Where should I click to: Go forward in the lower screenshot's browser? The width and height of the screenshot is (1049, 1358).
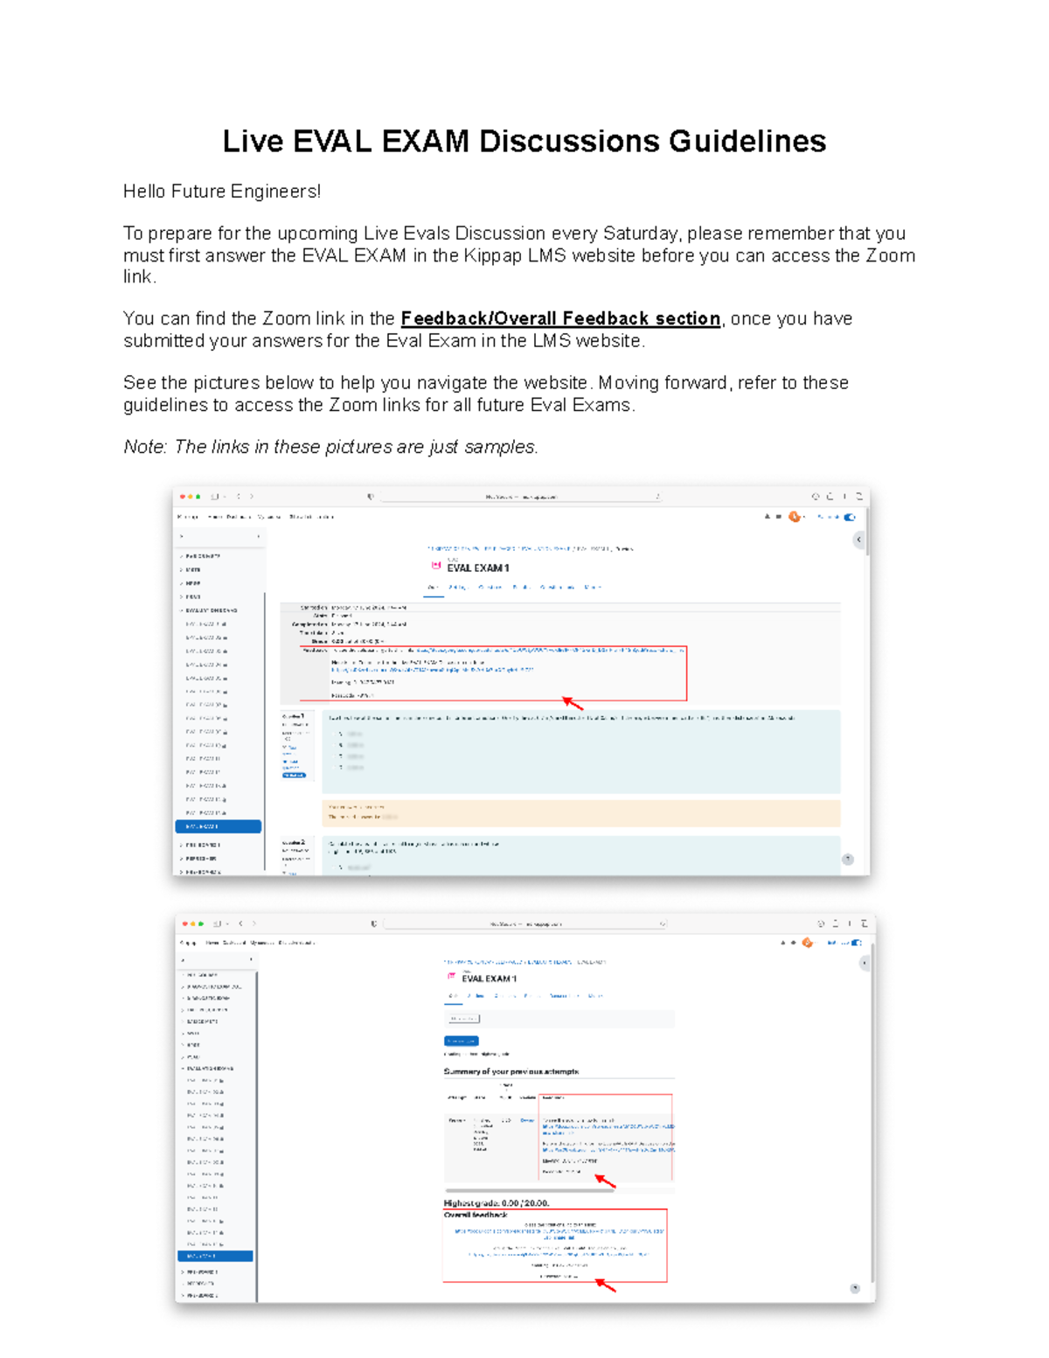(254, 923)
